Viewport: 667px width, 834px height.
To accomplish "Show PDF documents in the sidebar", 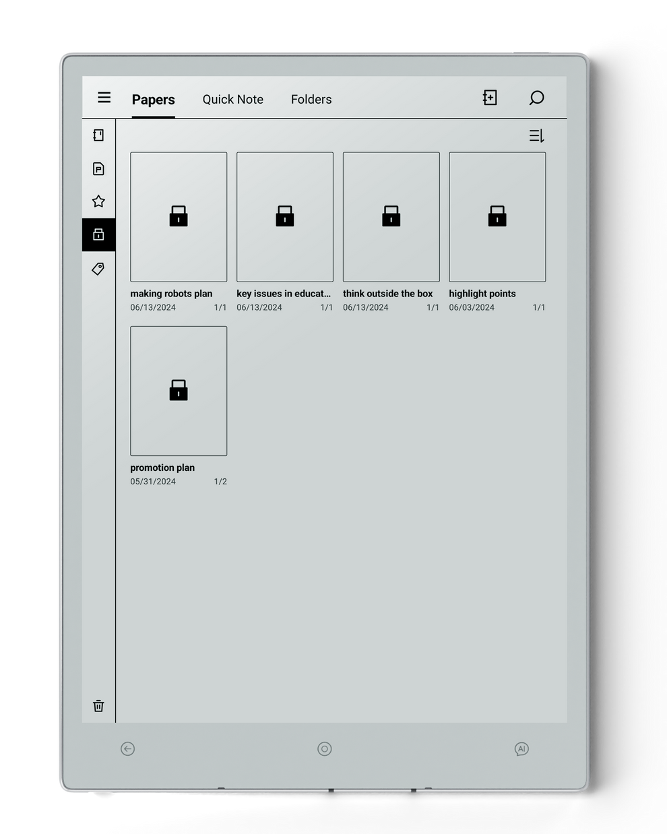I will point(98,168).
